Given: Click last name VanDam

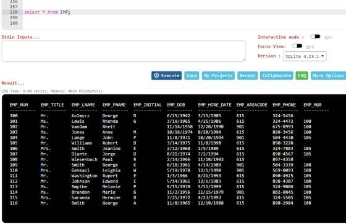Looking at the screenshot, I should coord(79,127).
